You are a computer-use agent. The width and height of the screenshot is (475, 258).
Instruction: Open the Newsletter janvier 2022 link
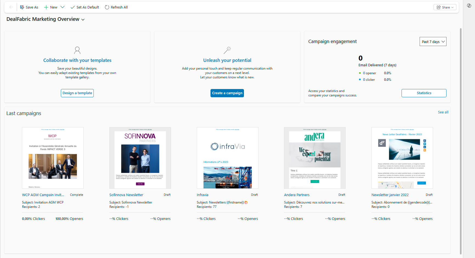coord(390,195)
